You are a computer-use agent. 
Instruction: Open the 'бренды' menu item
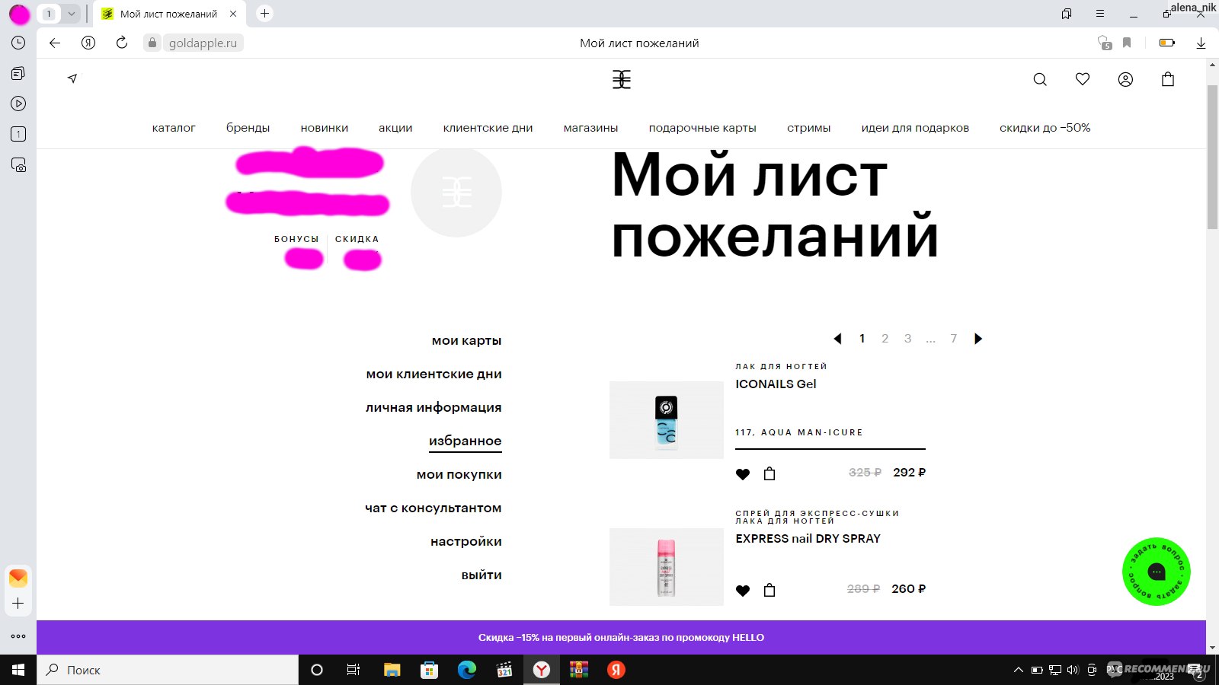click(x=248, y=128)
